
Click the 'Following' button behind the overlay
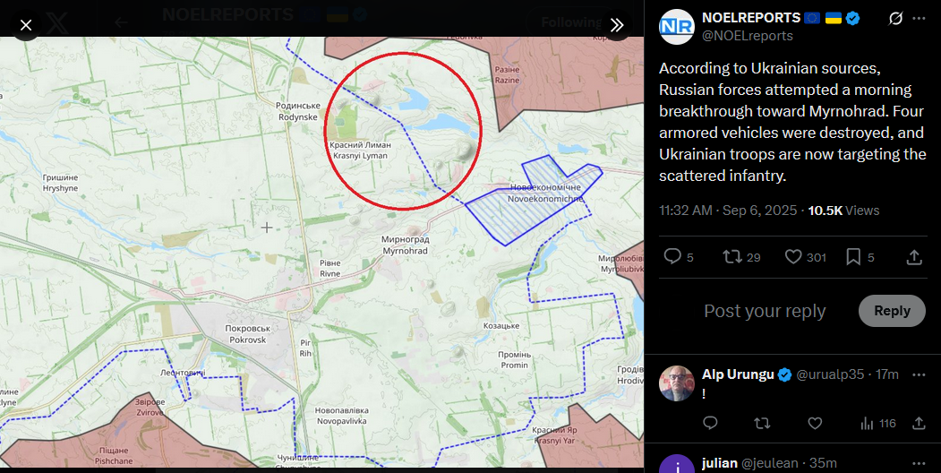(570, 22)
